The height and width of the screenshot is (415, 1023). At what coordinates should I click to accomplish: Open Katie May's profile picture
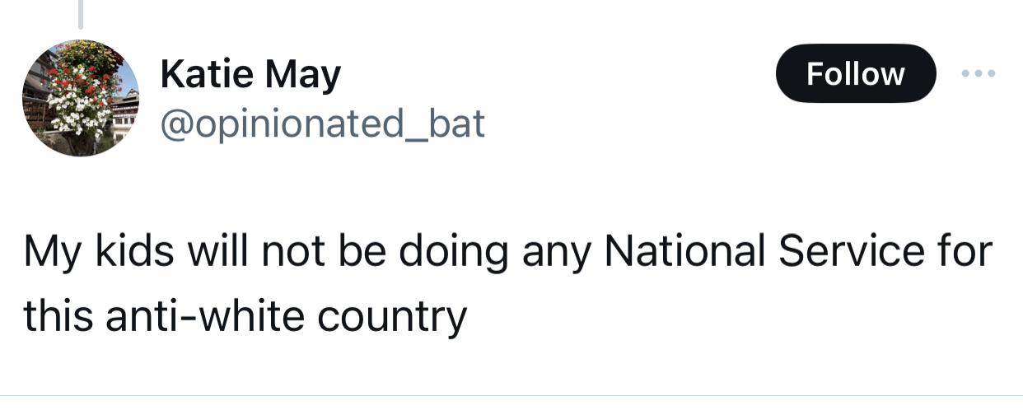(80, 98)
